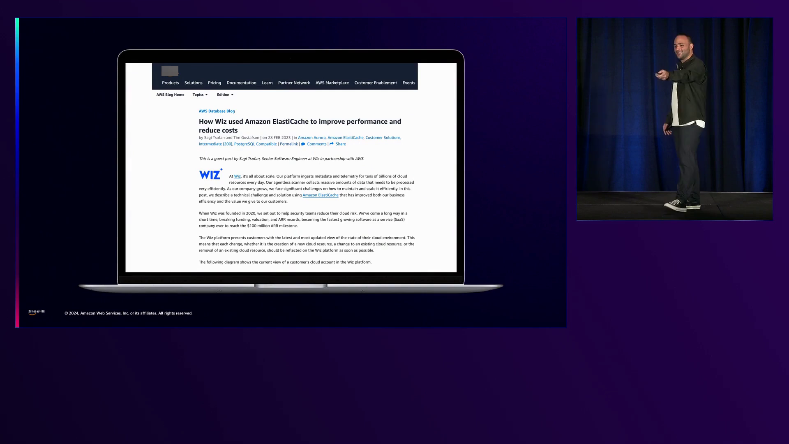Click the Customer Solutions category link
Viewport: 789px width, 444px height.
383,138
